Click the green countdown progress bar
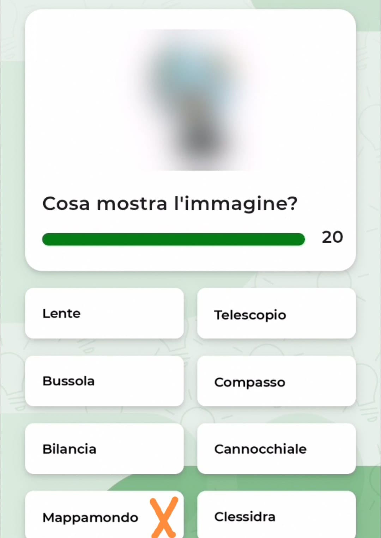Screen dimensions: 381x538 (173, 239)
